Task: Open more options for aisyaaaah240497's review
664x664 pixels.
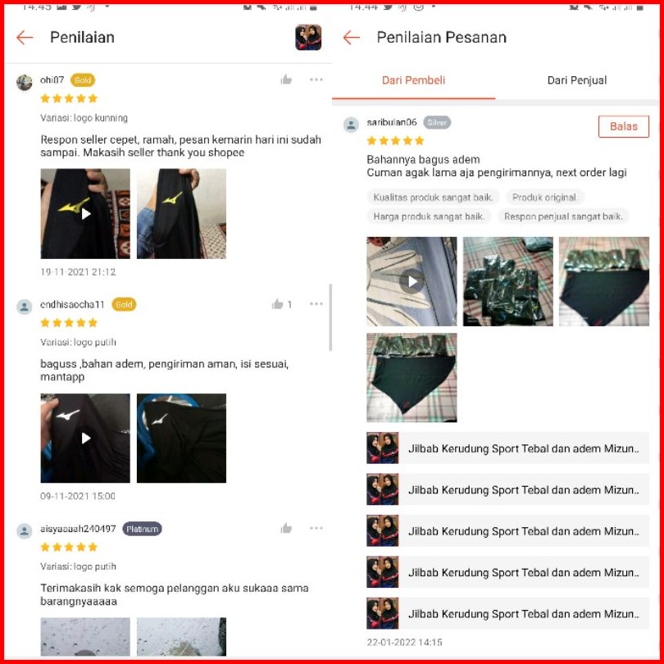Action: (316, 528)
